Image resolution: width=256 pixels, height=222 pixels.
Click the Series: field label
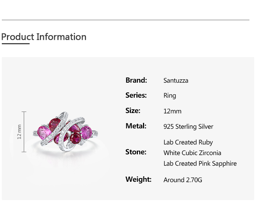pos(136,95)
